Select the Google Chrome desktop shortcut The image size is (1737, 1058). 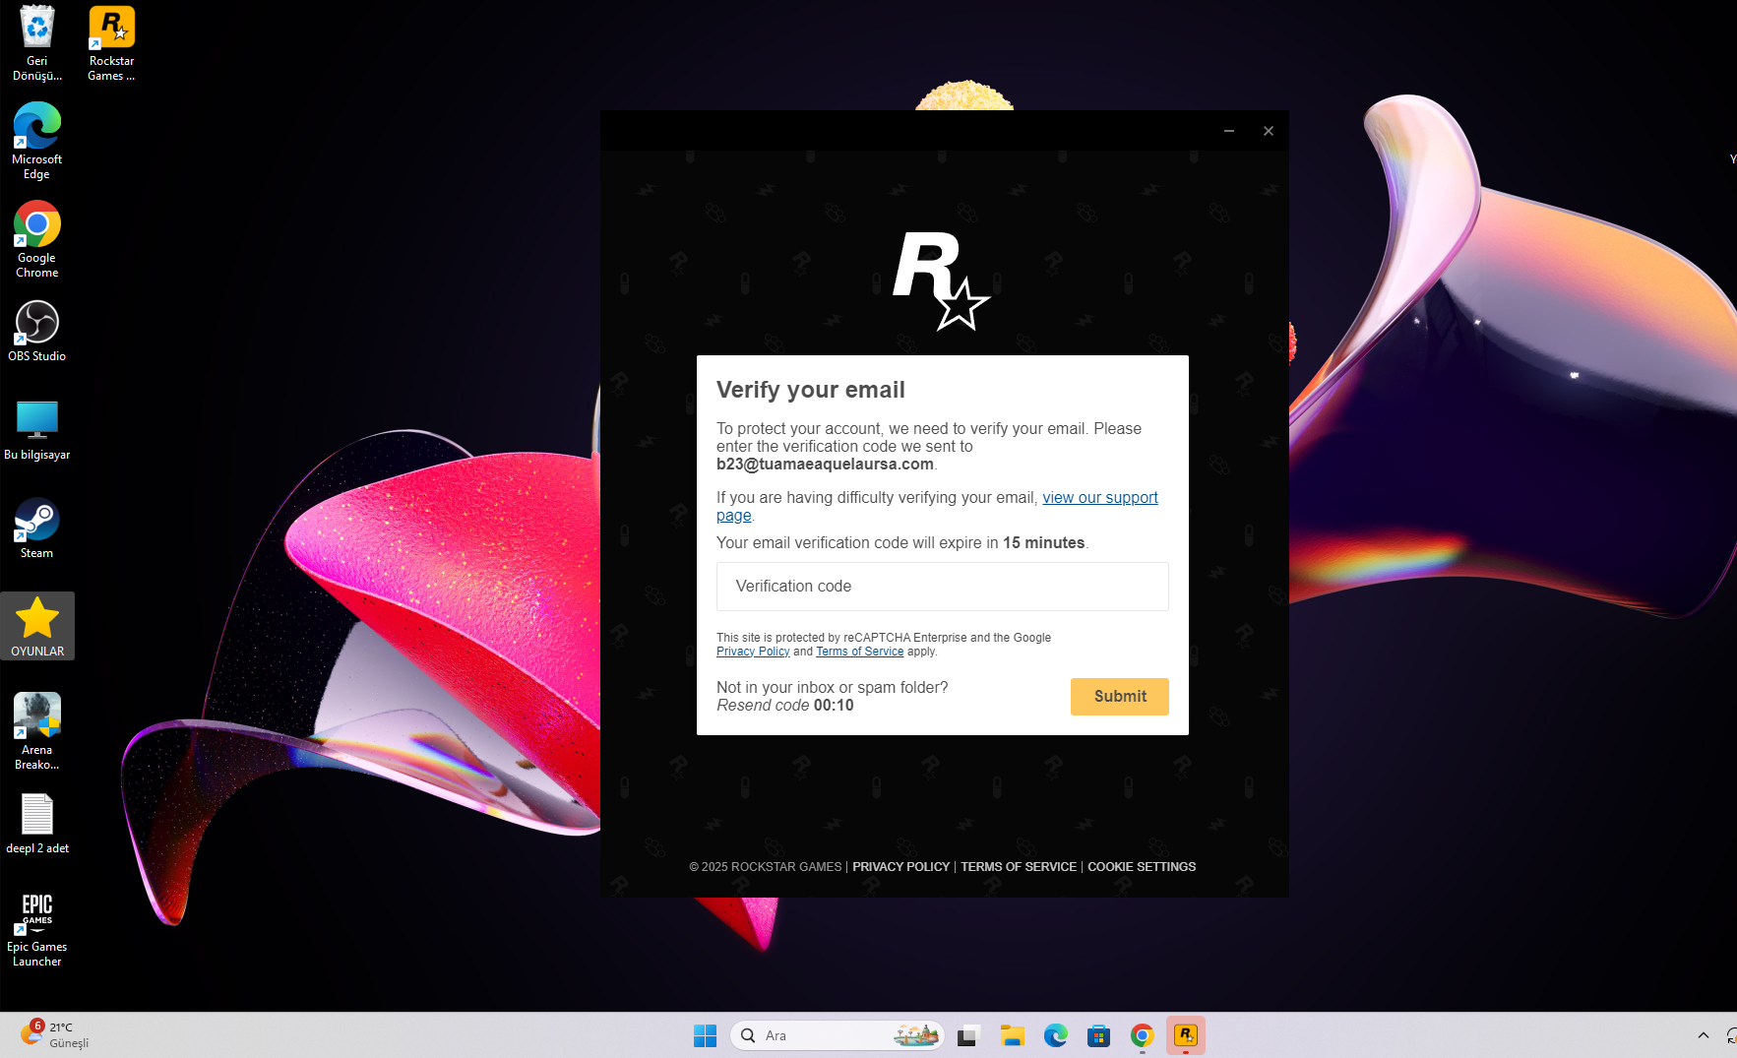pyautogui.click(x=37, y=240)
